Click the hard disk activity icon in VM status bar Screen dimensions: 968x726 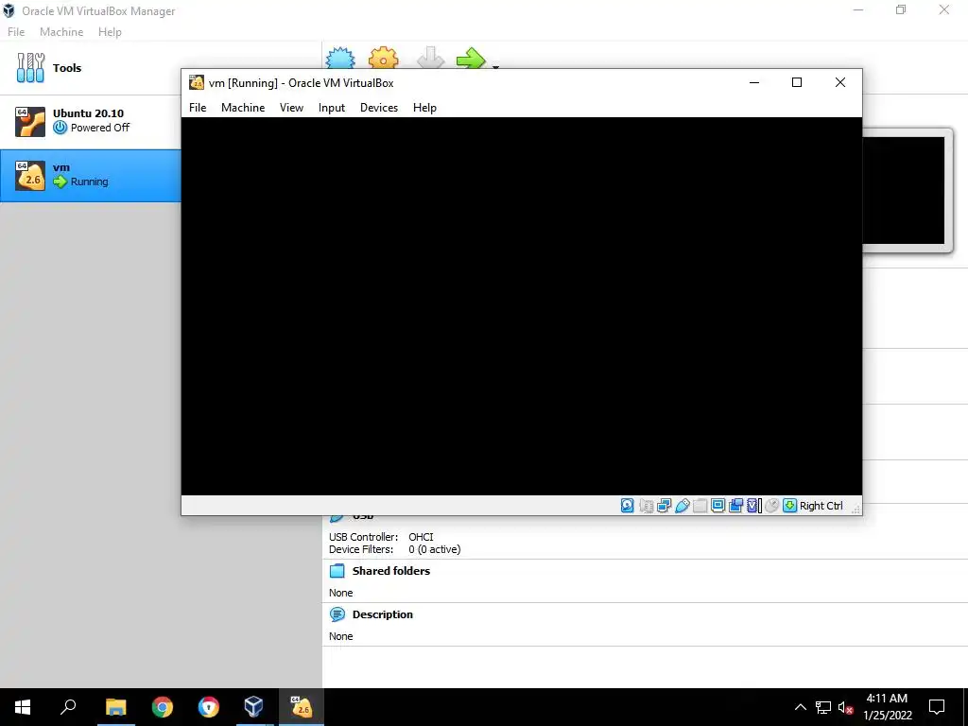click(628, 506)
